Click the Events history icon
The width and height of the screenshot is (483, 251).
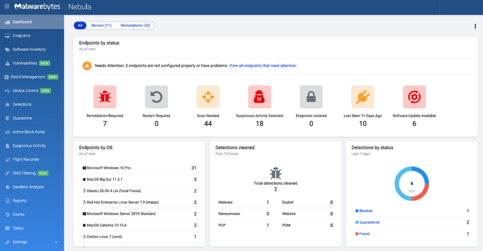8,215
